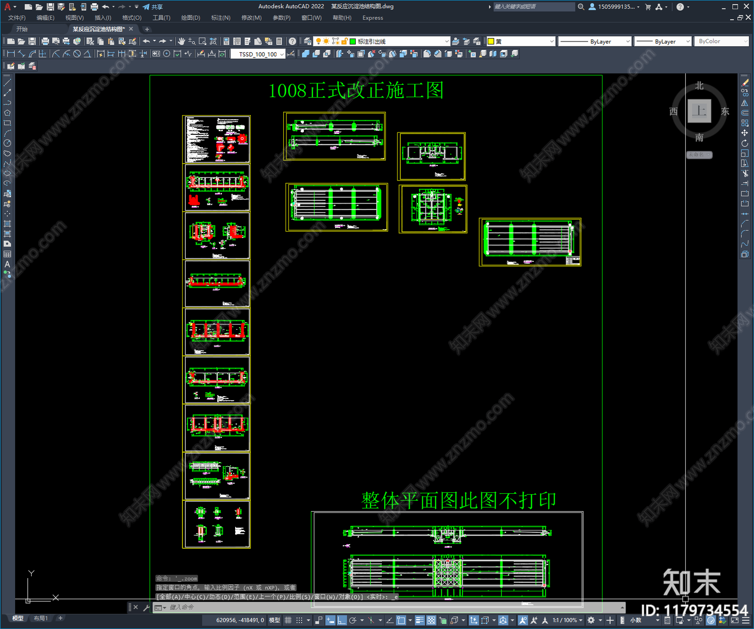Toggle grid display in status bar
The width and height of the screenshot is (754, 629).
pyautogui.click(x=288, y=621)
